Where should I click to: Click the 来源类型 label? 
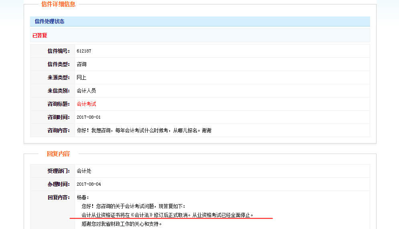pos(59,77)
